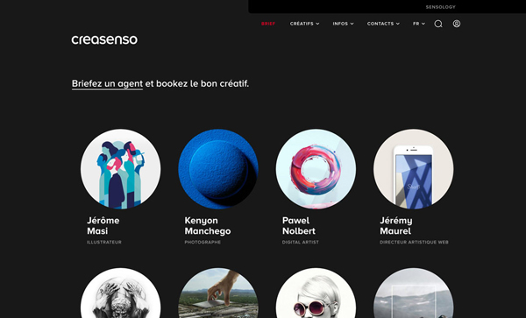
Task: Open Jérôme Masi's illustration thumbnail
Action: [x=120, y=169]
